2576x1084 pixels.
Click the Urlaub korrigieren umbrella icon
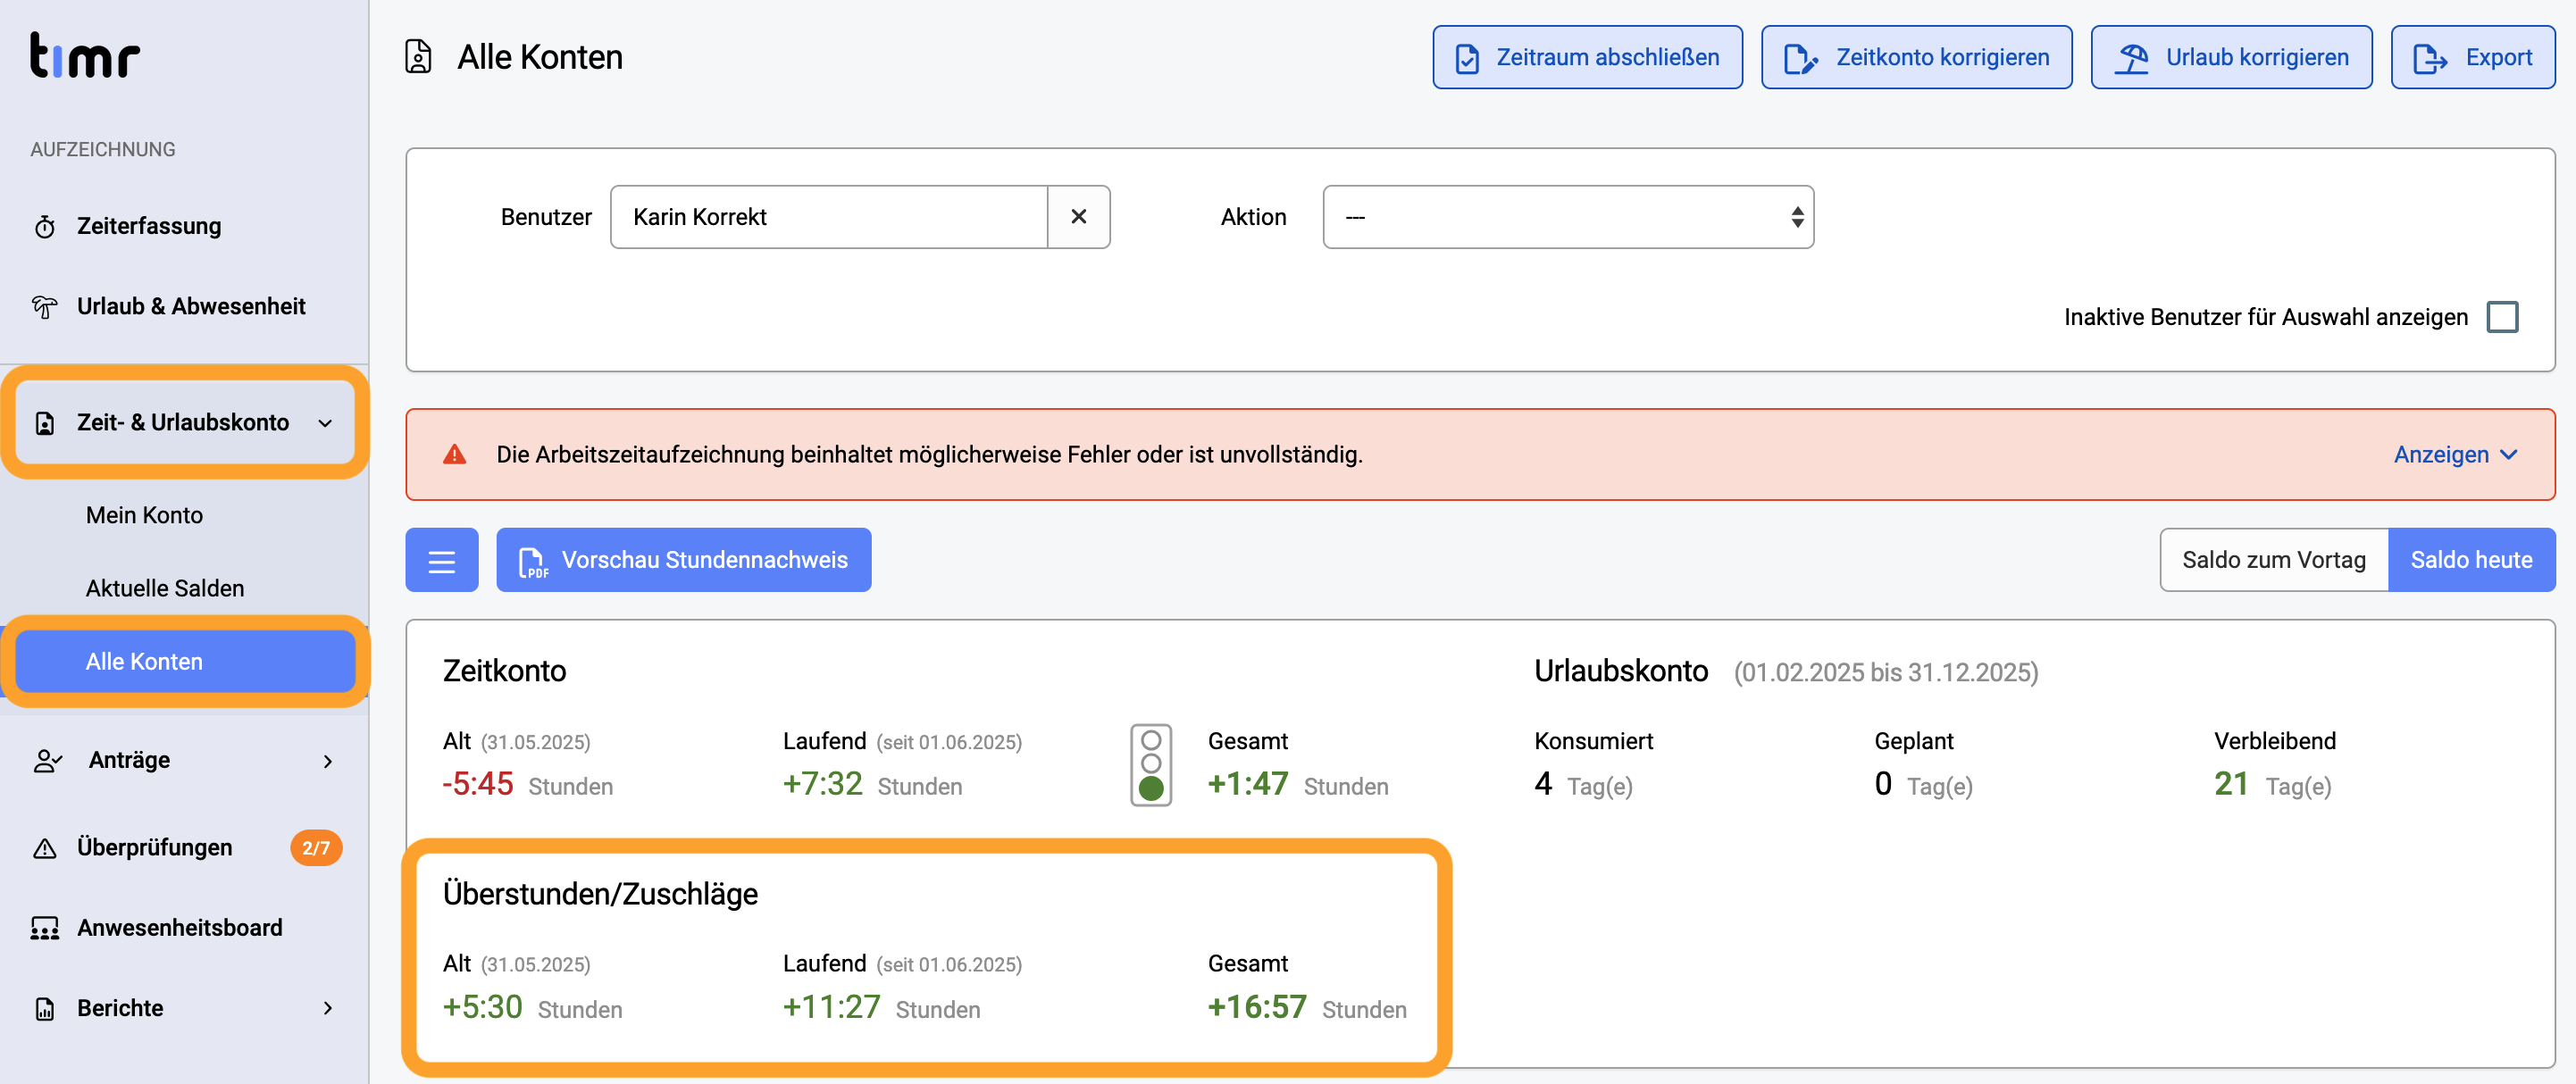2131,58
